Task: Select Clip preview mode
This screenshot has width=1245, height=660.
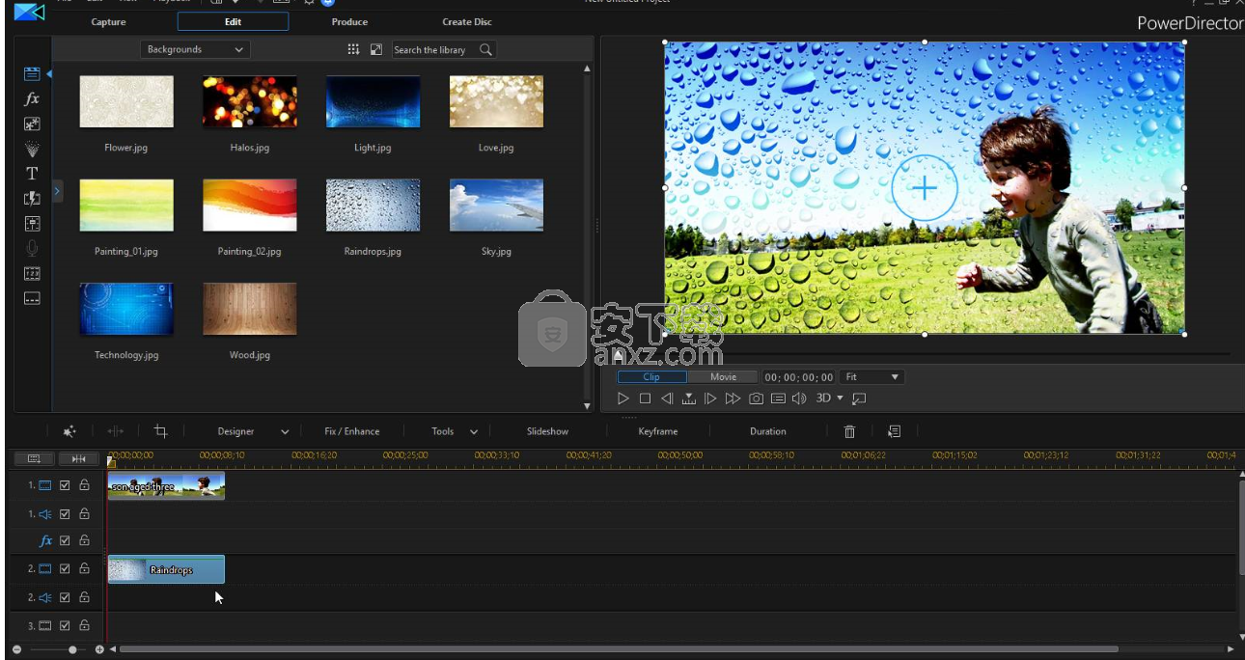Action: 651,377
